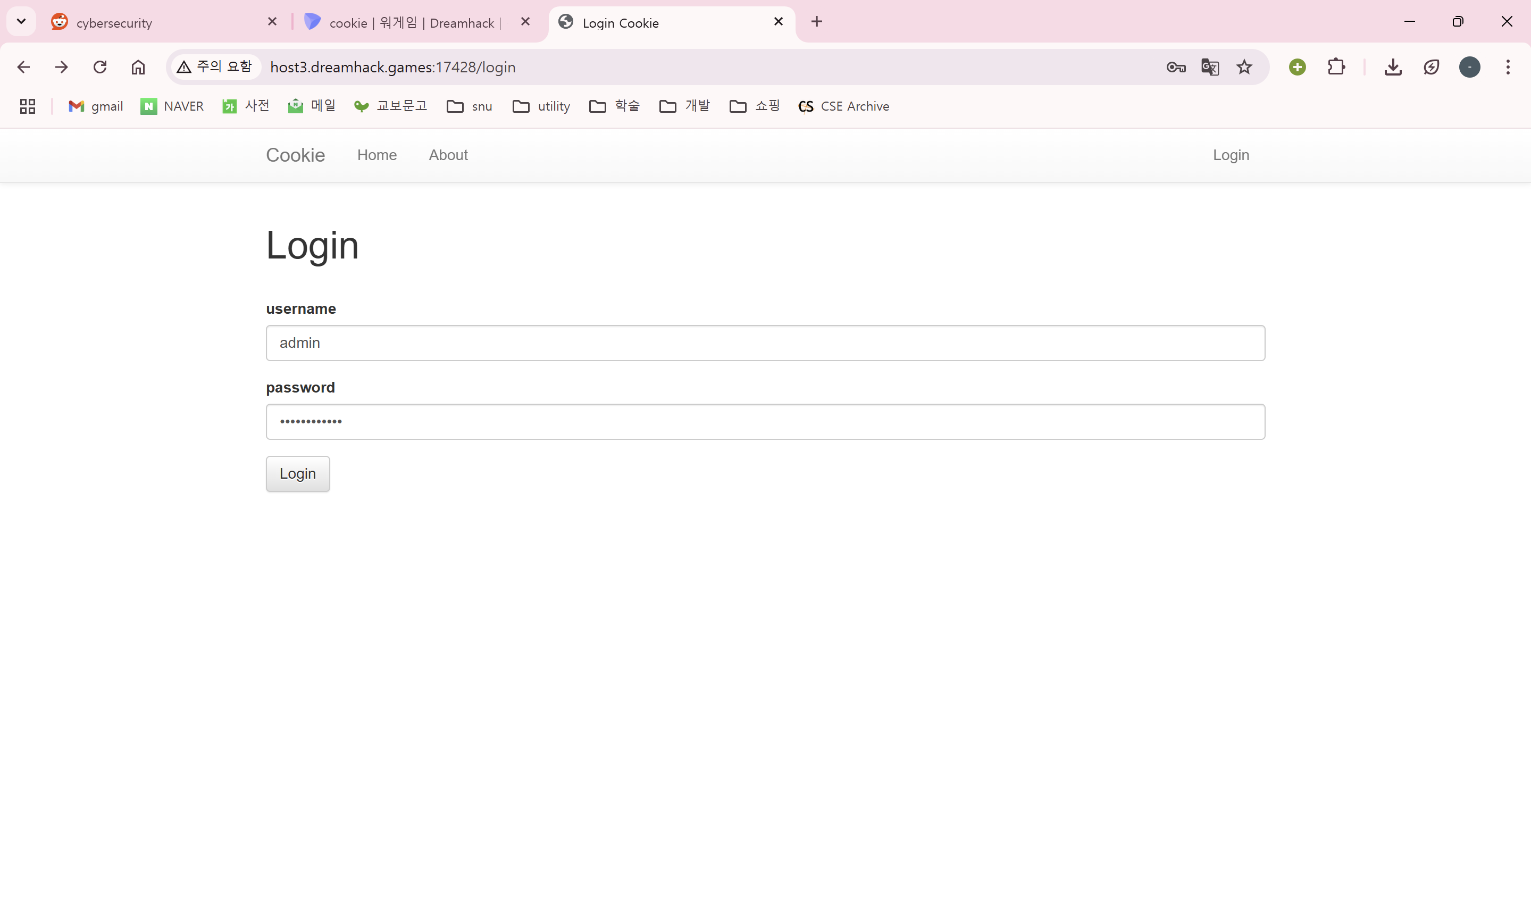Open the Google Translate page icon
The image size is (1531, 901).
coord(1210,68)
